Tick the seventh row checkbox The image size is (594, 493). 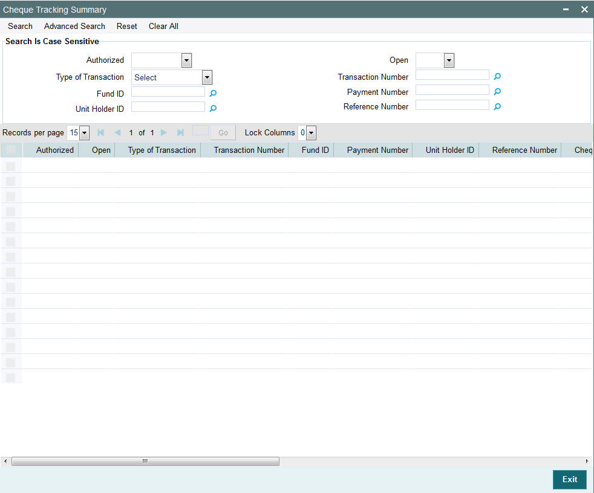(x=11, y=257)
